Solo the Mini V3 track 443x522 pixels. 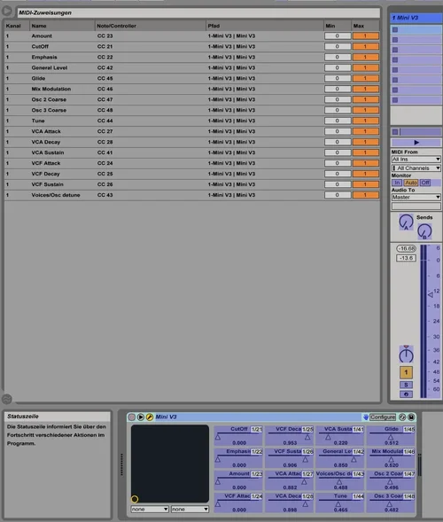pos(406,385)
